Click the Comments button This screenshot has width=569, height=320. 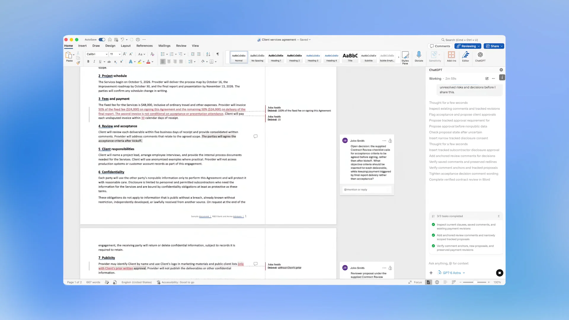point(440,46)
